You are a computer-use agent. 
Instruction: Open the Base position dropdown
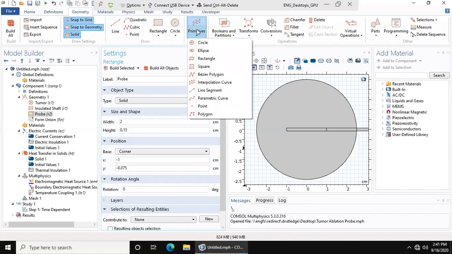coord(162,151)
